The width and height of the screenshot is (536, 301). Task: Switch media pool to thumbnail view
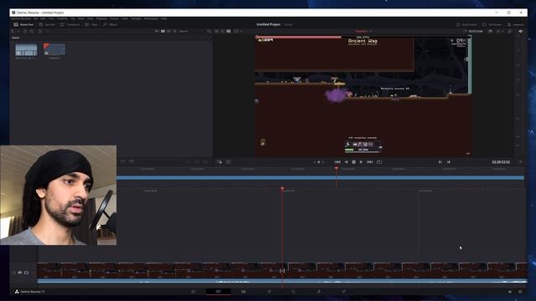[x=162, y=31]
